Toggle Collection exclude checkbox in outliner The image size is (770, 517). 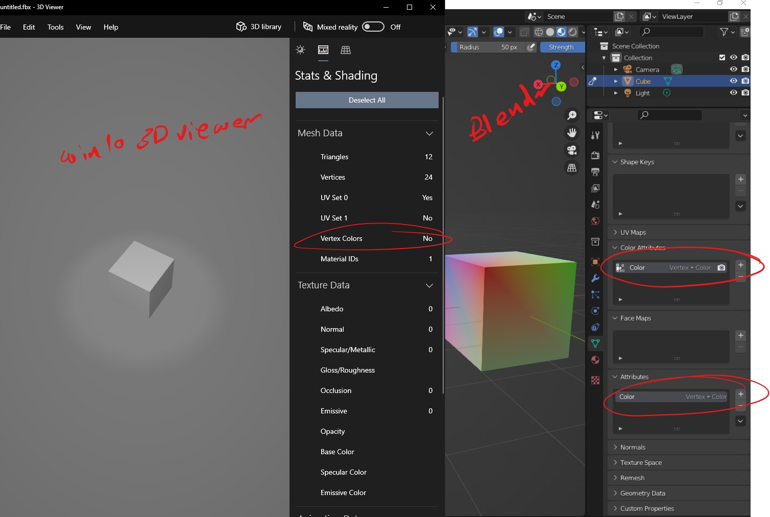(722, 58)
